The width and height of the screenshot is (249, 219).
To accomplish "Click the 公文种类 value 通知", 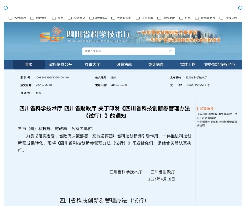I will (113, 77).
